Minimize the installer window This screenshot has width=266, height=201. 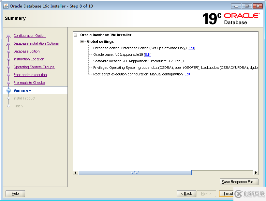tap(236, 6)
